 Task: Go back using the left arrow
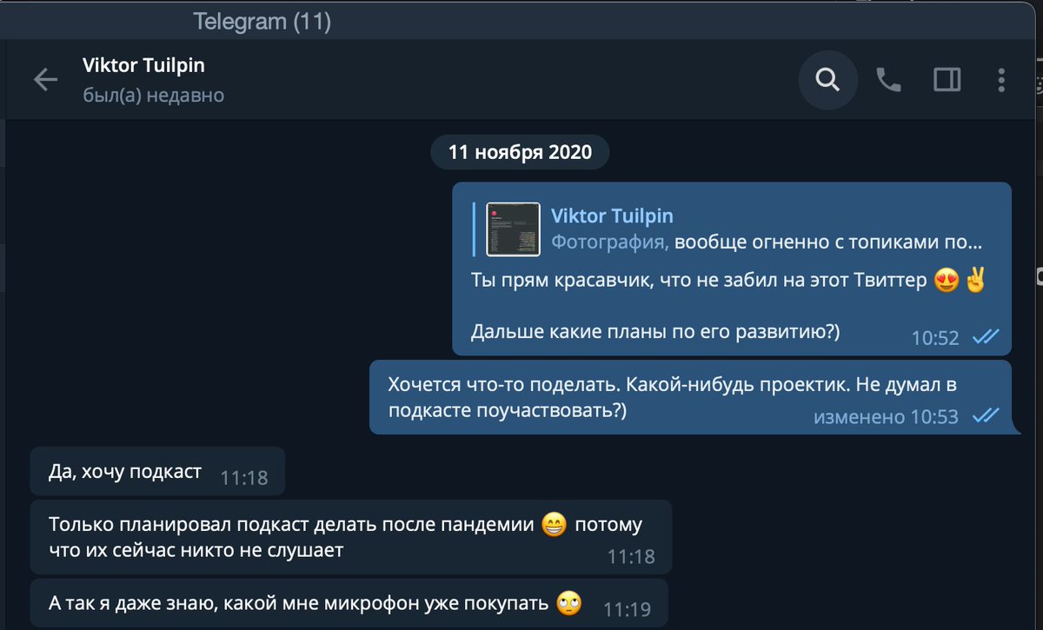tap(45, 81)
